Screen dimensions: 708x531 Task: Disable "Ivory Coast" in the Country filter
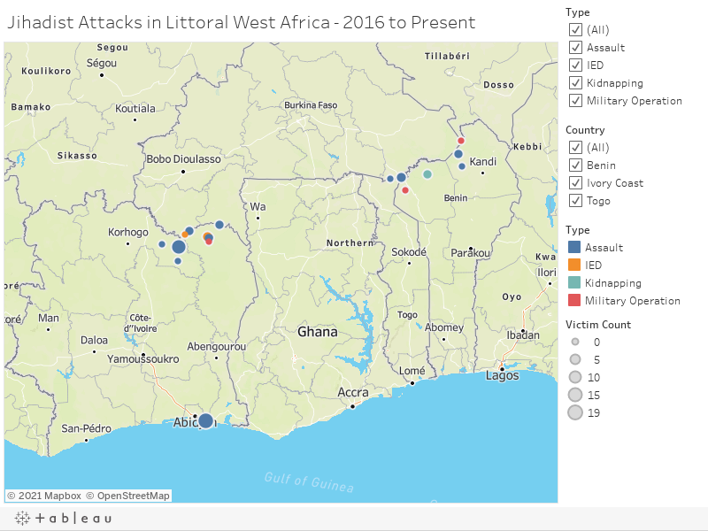tap(575, 183)
